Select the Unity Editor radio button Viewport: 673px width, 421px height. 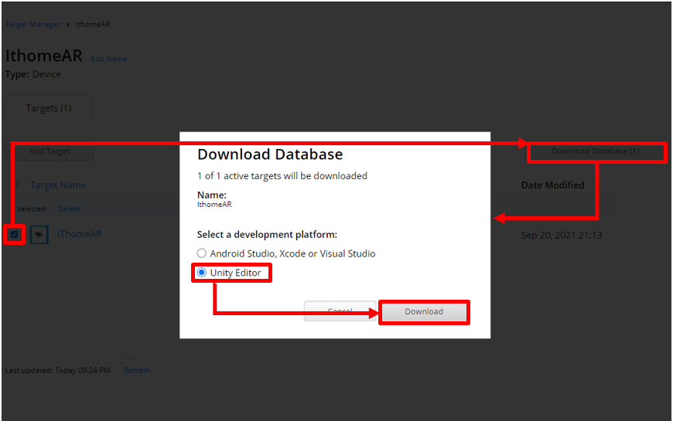point(201,273)
